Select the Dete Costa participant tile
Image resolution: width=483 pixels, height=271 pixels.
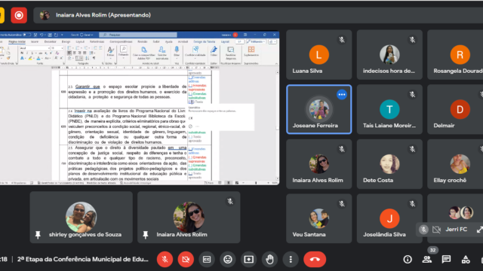389,164
